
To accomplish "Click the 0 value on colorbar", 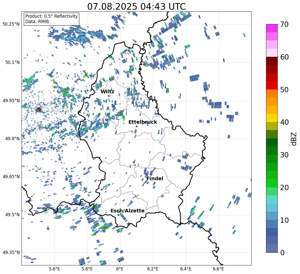I will tap(282, 252).
